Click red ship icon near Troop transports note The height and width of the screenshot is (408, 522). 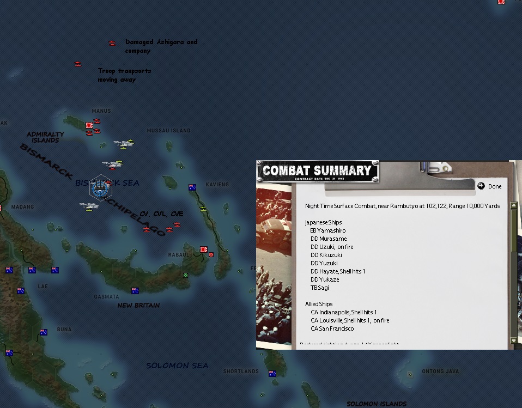click(x=78, y=64)
